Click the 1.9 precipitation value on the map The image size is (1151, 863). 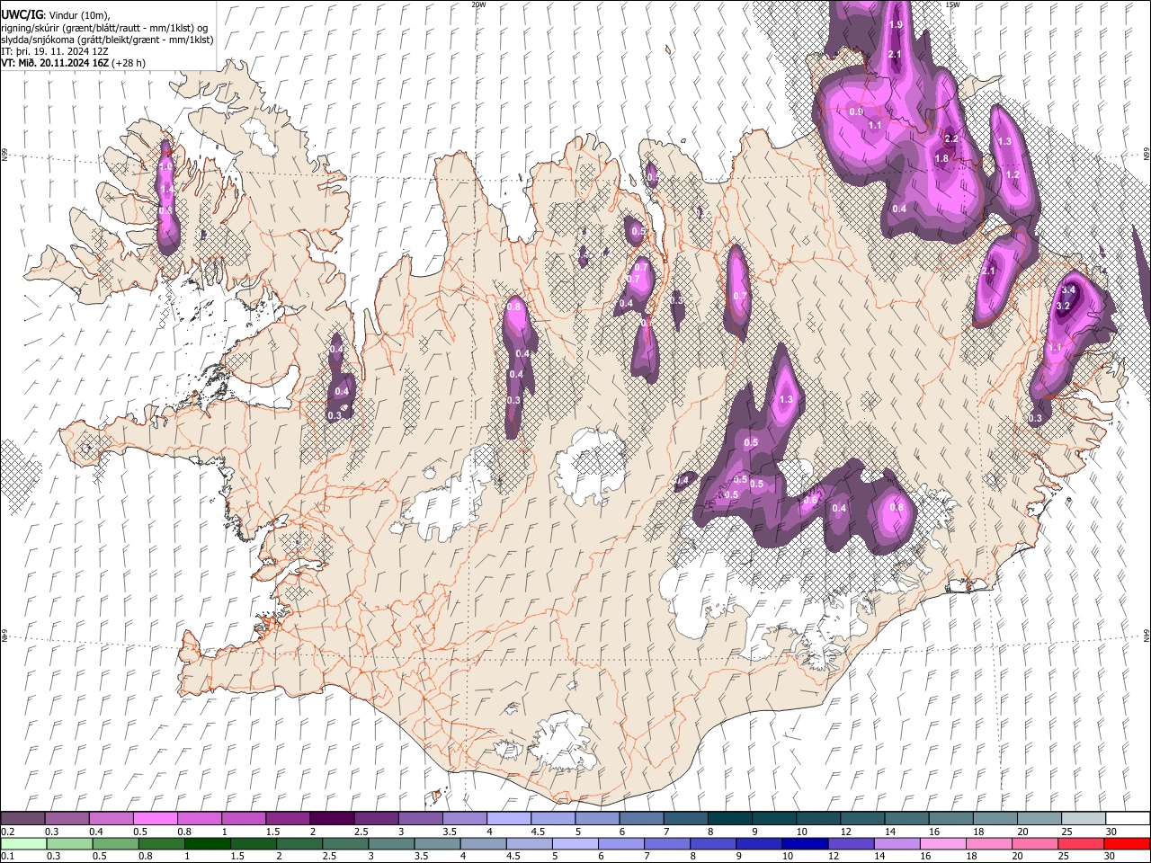[896, 25]
